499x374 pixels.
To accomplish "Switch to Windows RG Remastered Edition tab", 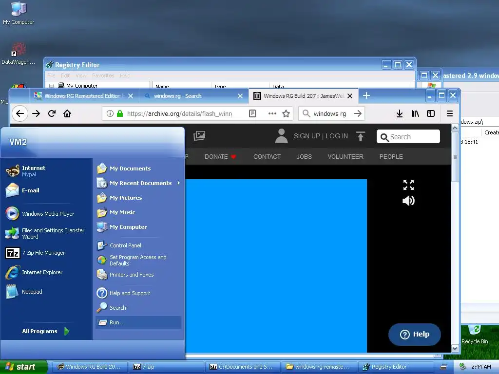I will point(83,96).
